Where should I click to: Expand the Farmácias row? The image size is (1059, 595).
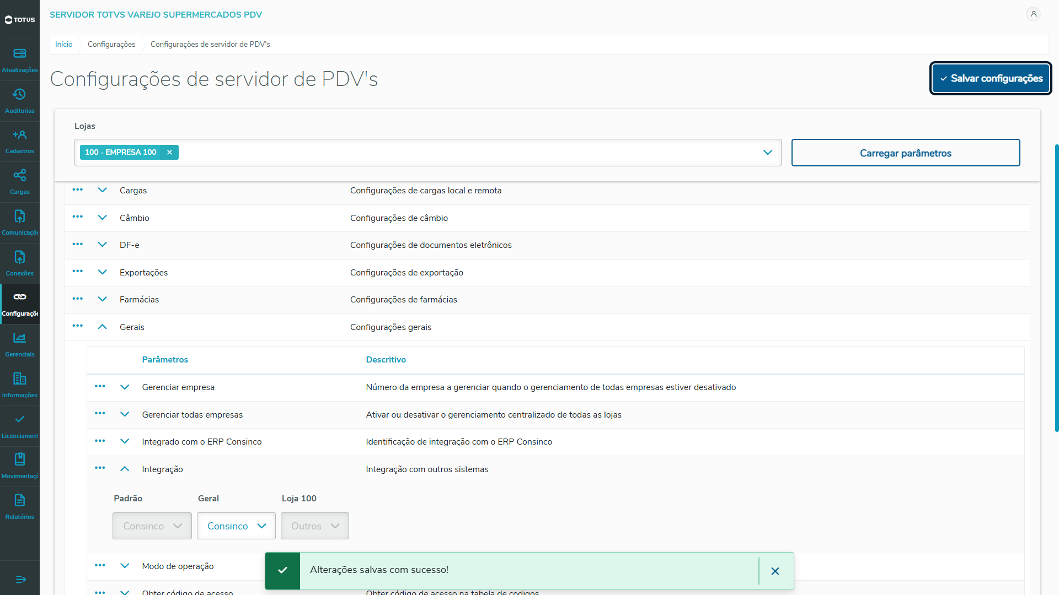click(103, 300)
